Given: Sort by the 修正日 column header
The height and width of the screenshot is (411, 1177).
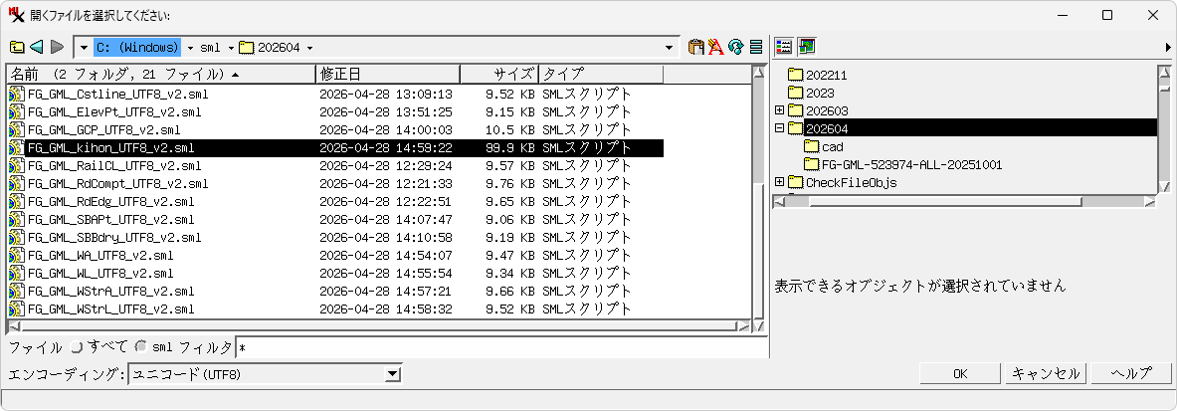Looking at the screenshot, I should 387,75.
